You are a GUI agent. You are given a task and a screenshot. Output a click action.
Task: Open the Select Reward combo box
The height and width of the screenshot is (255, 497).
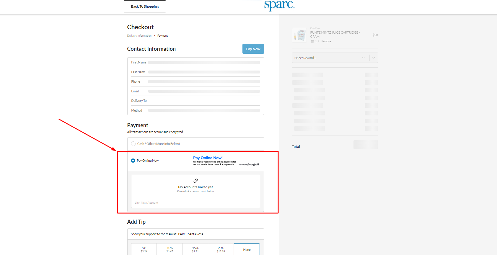point(335,58)
